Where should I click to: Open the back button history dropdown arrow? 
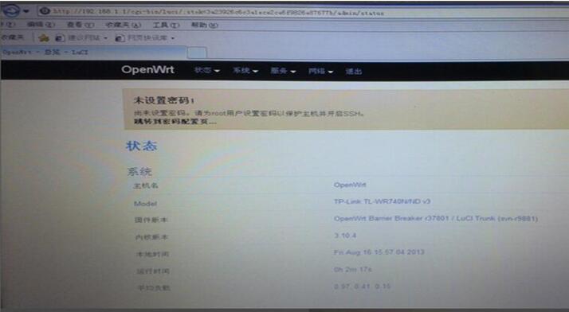(26, 11)
